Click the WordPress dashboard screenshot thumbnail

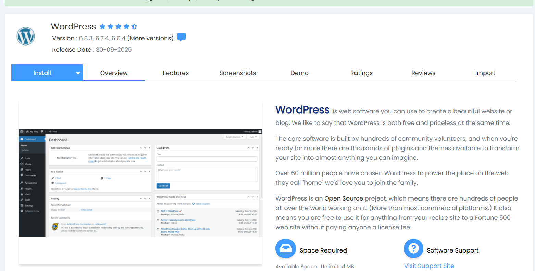pos(140,183)
